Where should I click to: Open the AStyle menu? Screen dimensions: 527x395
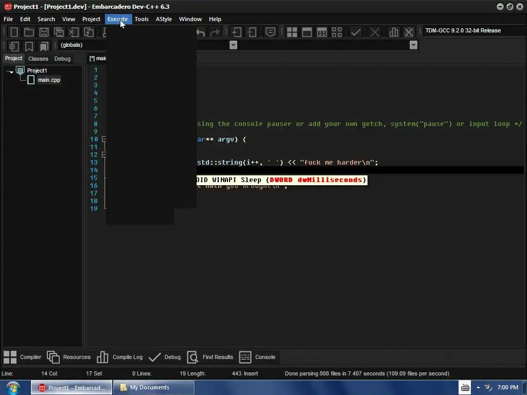(x=164, y=19)
